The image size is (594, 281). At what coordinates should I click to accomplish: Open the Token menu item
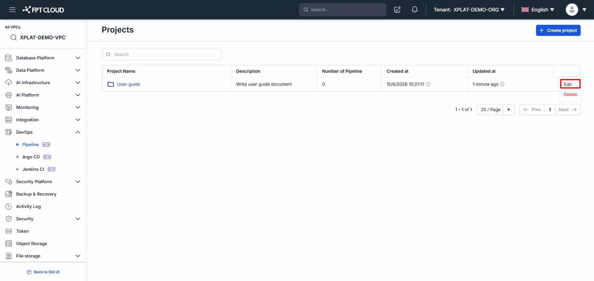point(22,231)
